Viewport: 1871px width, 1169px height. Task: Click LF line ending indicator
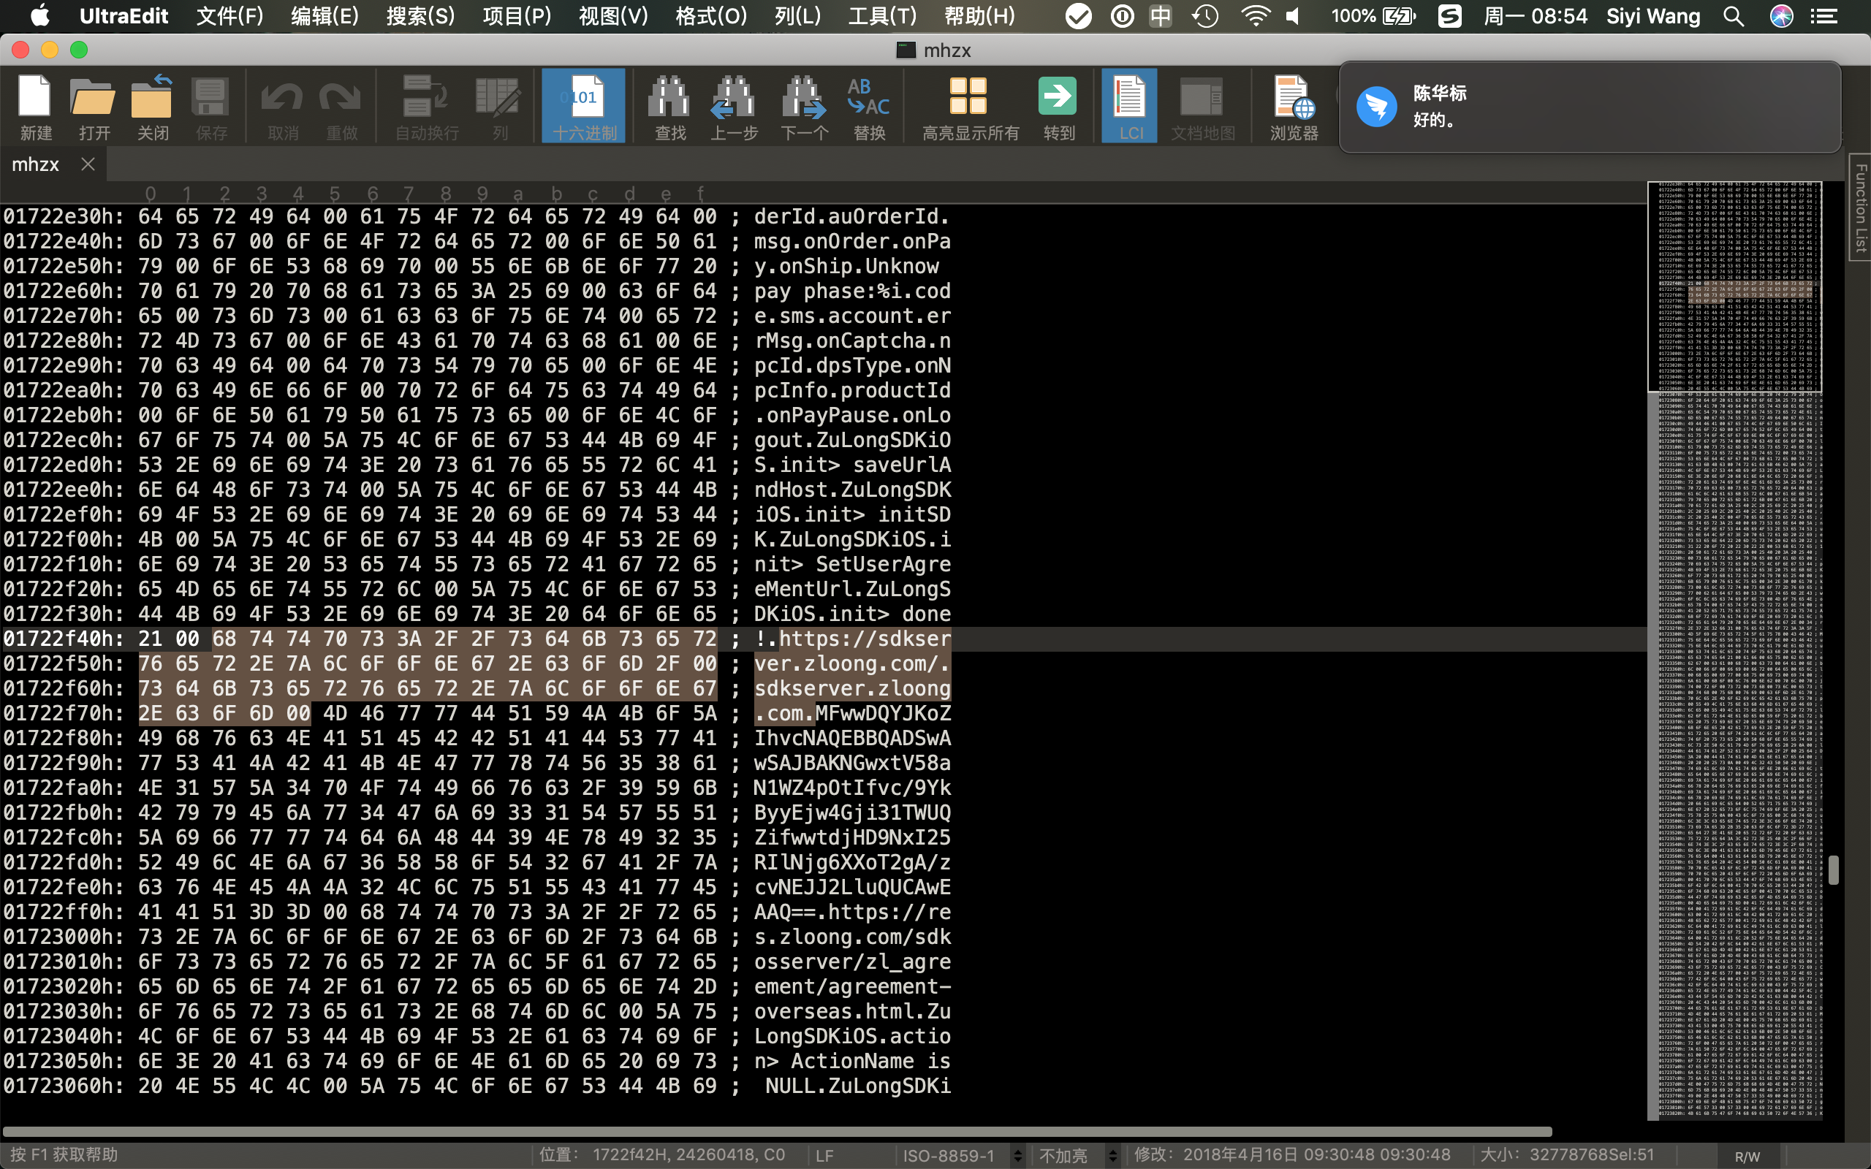[824, 1155]
